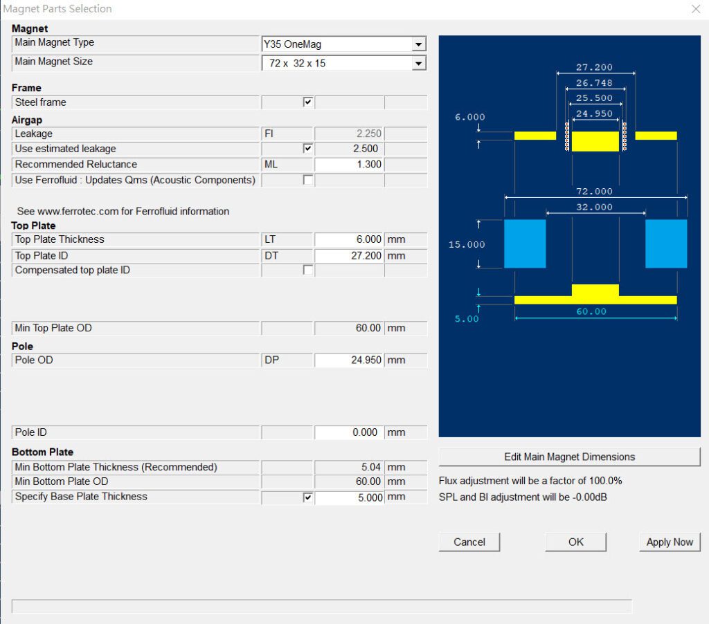The height and width of the screenshot is (624, 709).
Task: Click the Top Plate Thickness input field
Action: point(349,239)
